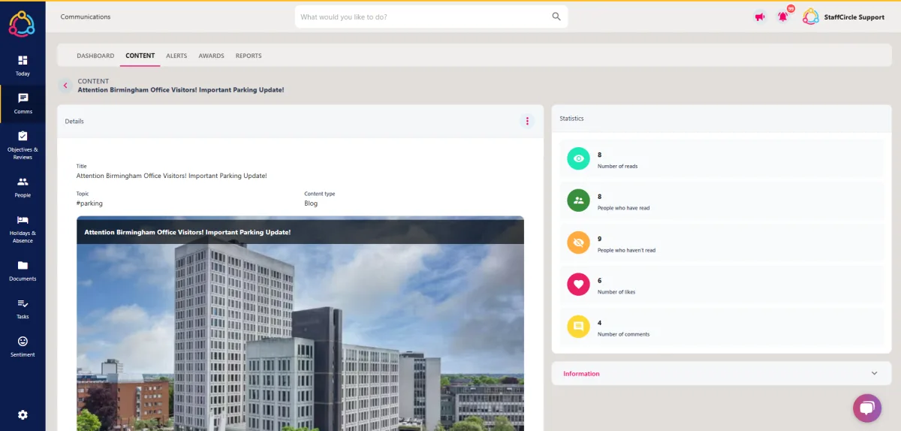Click the 'What would you like to do?' search field

[431, 17]
